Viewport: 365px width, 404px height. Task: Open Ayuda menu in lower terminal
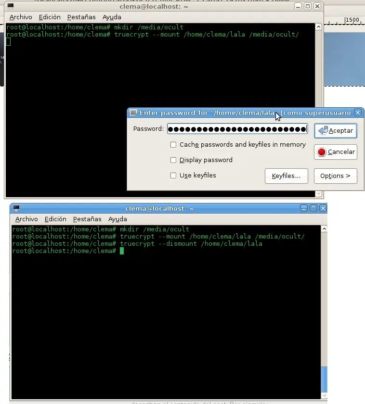[x=117, y=219]
